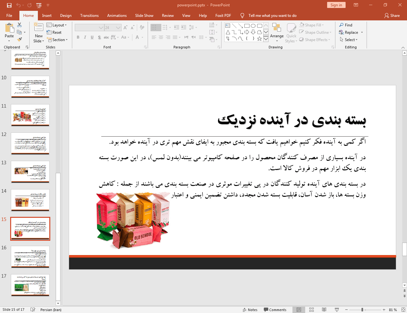Pick the Oval shape from the shapes gallery
407x313 pixels.
coord(253,26)
